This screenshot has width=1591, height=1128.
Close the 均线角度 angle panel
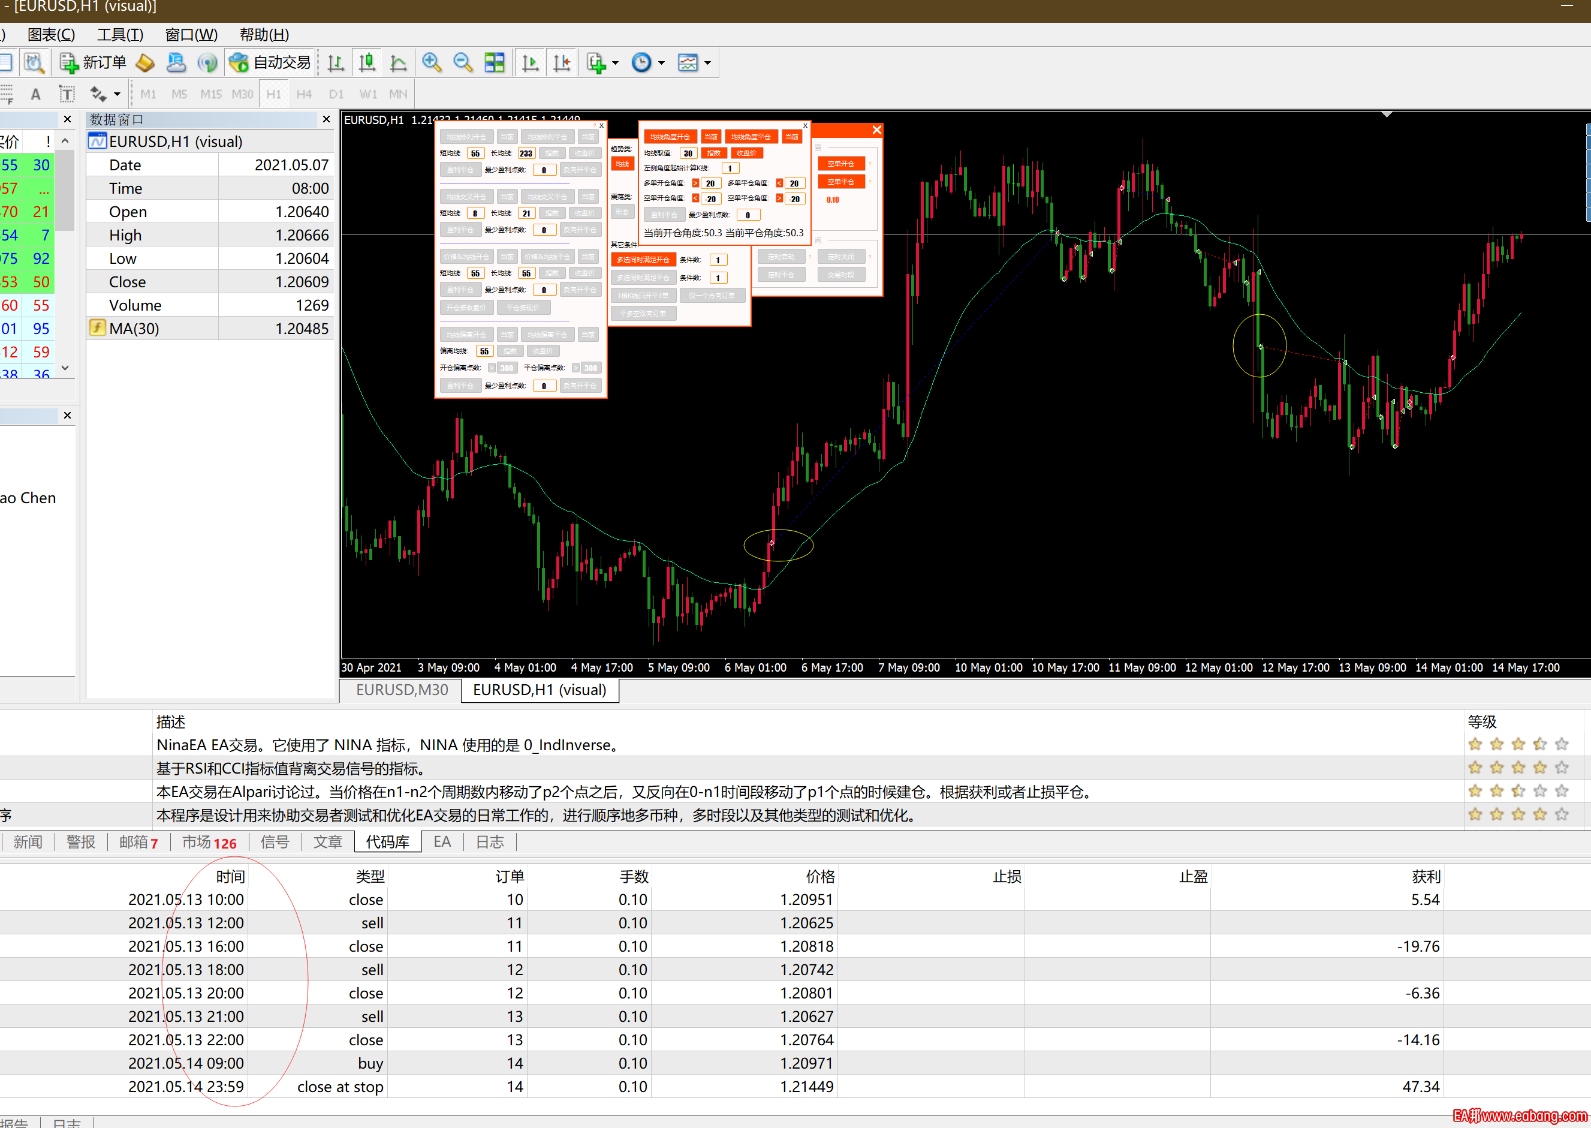(805, 126)
